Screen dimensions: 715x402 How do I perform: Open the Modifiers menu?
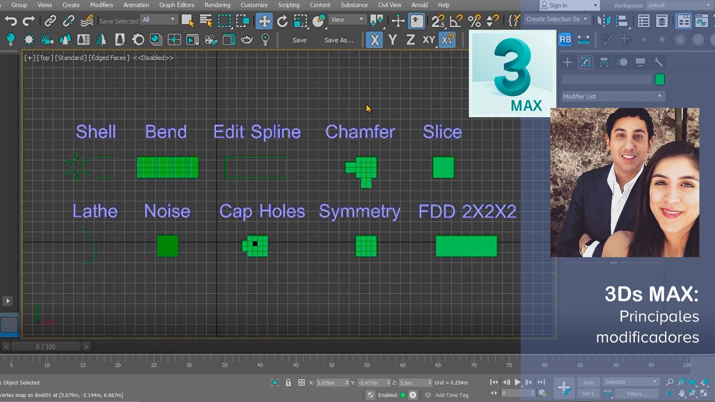tap(101, 5)
